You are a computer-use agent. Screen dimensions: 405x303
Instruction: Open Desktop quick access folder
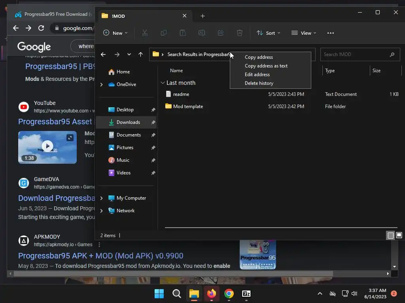125,110
